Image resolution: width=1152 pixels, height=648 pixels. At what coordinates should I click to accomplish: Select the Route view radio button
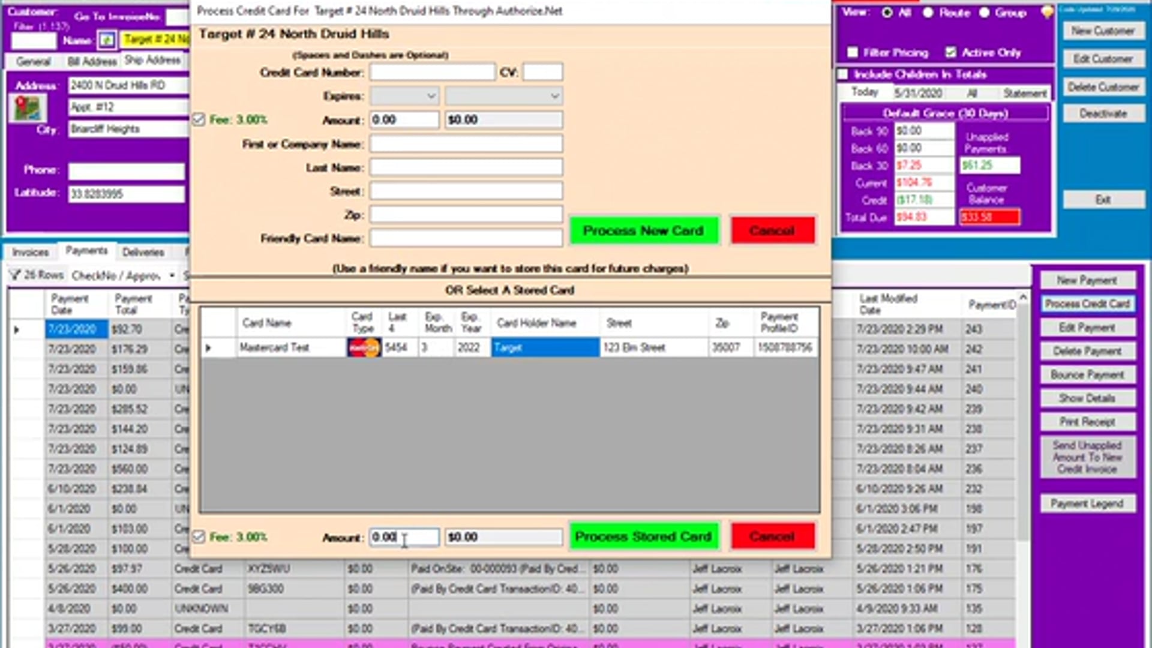tap(928, 13)
